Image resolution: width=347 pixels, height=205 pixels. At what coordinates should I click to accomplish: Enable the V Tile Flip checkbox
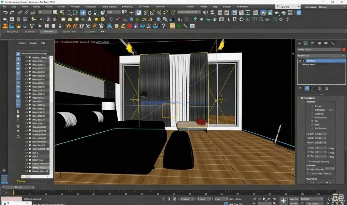point(329,152)
